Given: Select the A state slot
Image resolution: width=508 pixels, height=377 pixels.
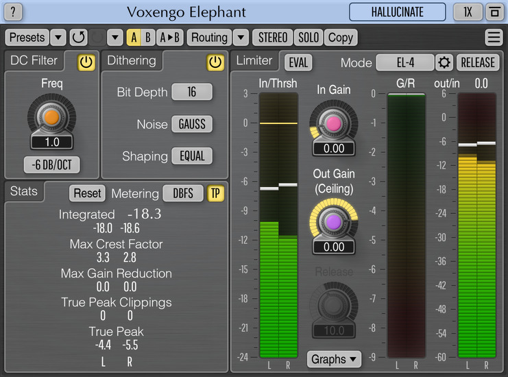Looking at the screenshot, I should (x=134, y=38).
